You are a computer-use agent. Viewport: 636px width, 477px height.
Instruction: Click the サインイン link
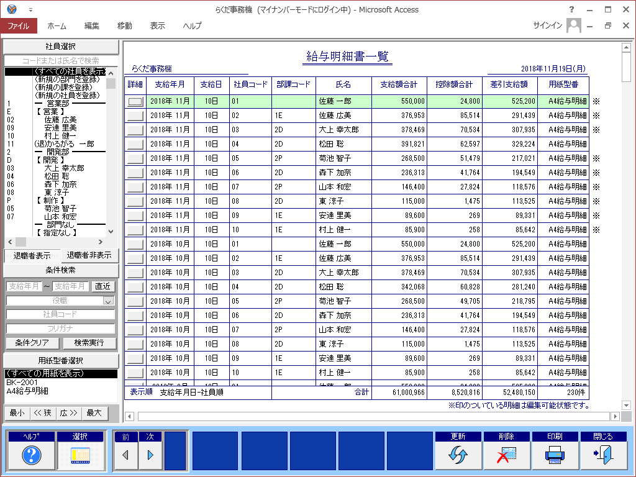coord(547,25)
